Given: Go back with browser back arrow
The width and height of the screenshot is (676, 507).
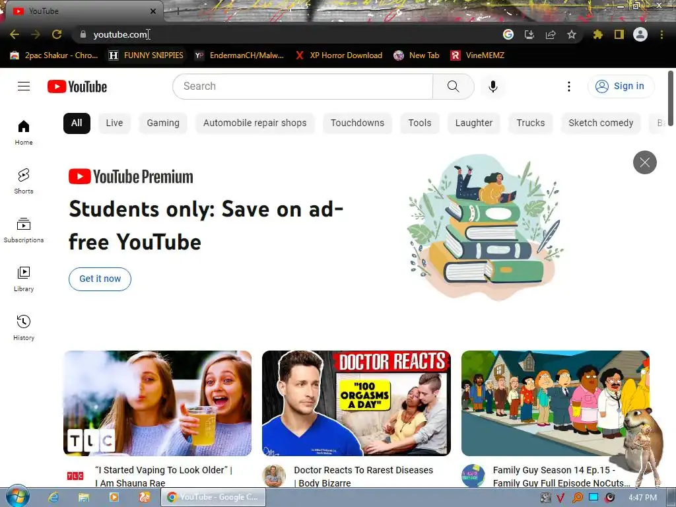Looking at the screenshot, I should (x=15, y=34).
